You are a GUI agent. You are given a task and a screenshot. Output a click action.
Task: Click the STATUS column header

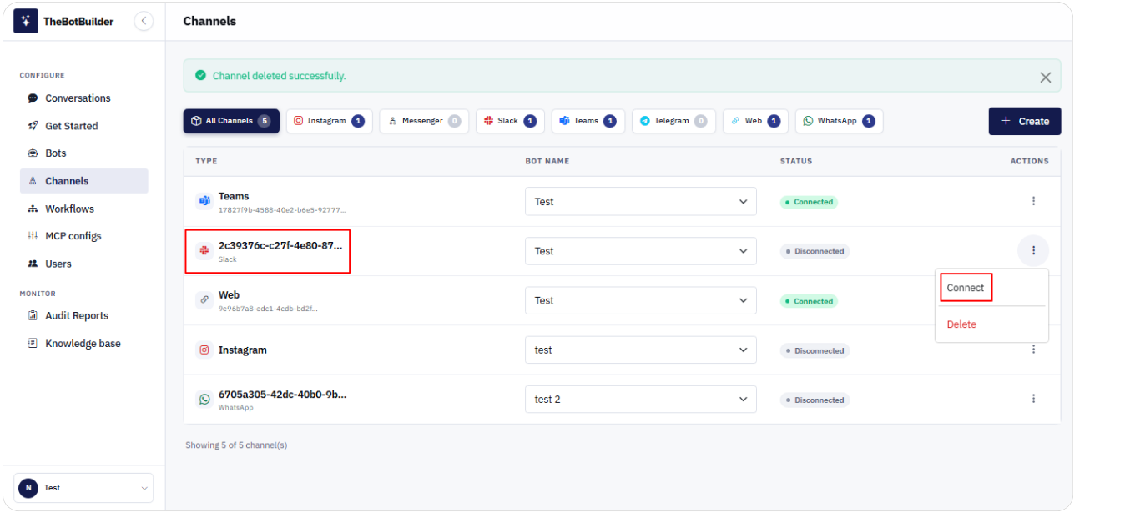796,161
